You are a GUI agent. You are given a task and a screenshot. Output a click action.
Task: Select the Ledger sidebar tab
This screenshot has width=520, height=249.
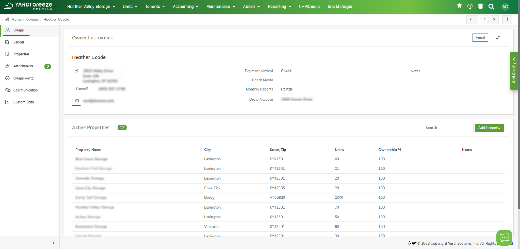(30, 42)
